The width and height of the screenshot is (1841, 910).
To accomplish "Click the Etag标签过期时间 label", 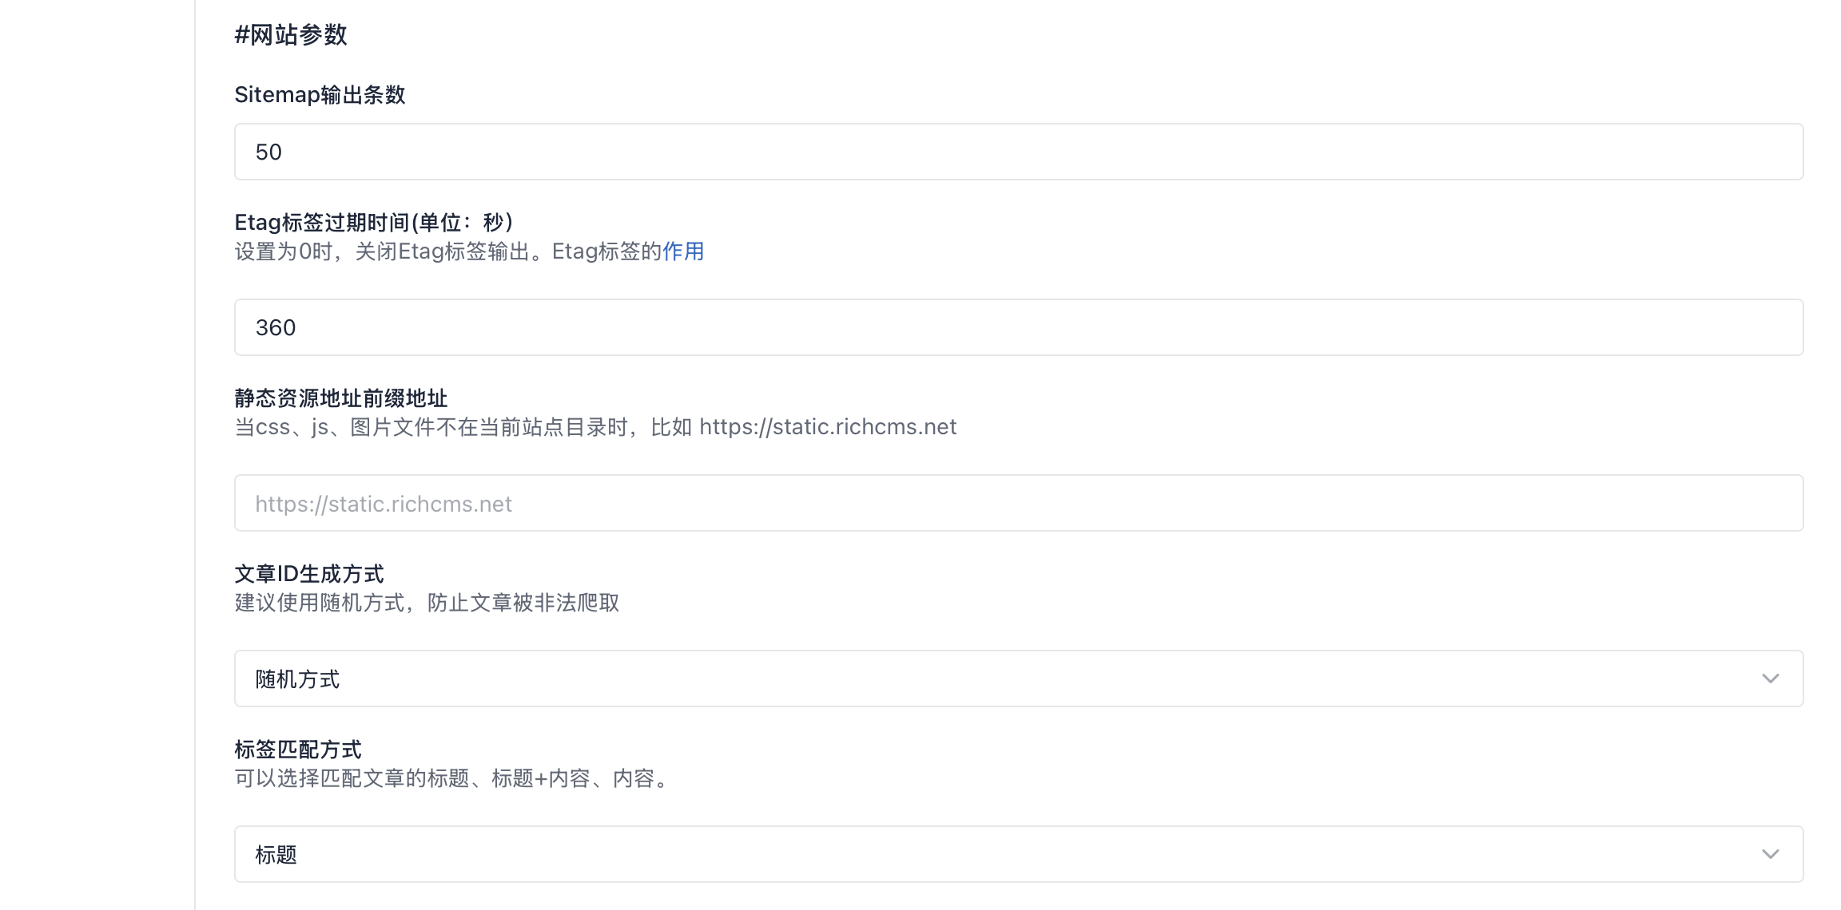I will point(373,222).
